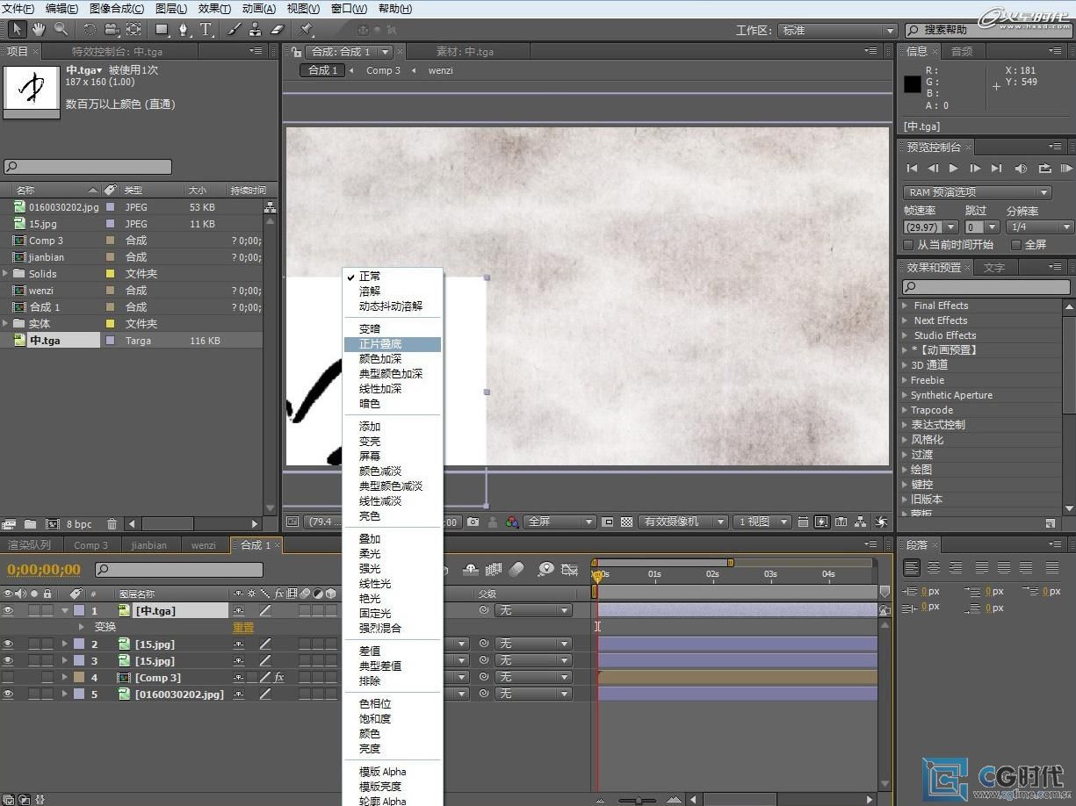Click the 8 bpc color depth button
The width and height of the screenshot is (1076, 806).
(79, 524)
